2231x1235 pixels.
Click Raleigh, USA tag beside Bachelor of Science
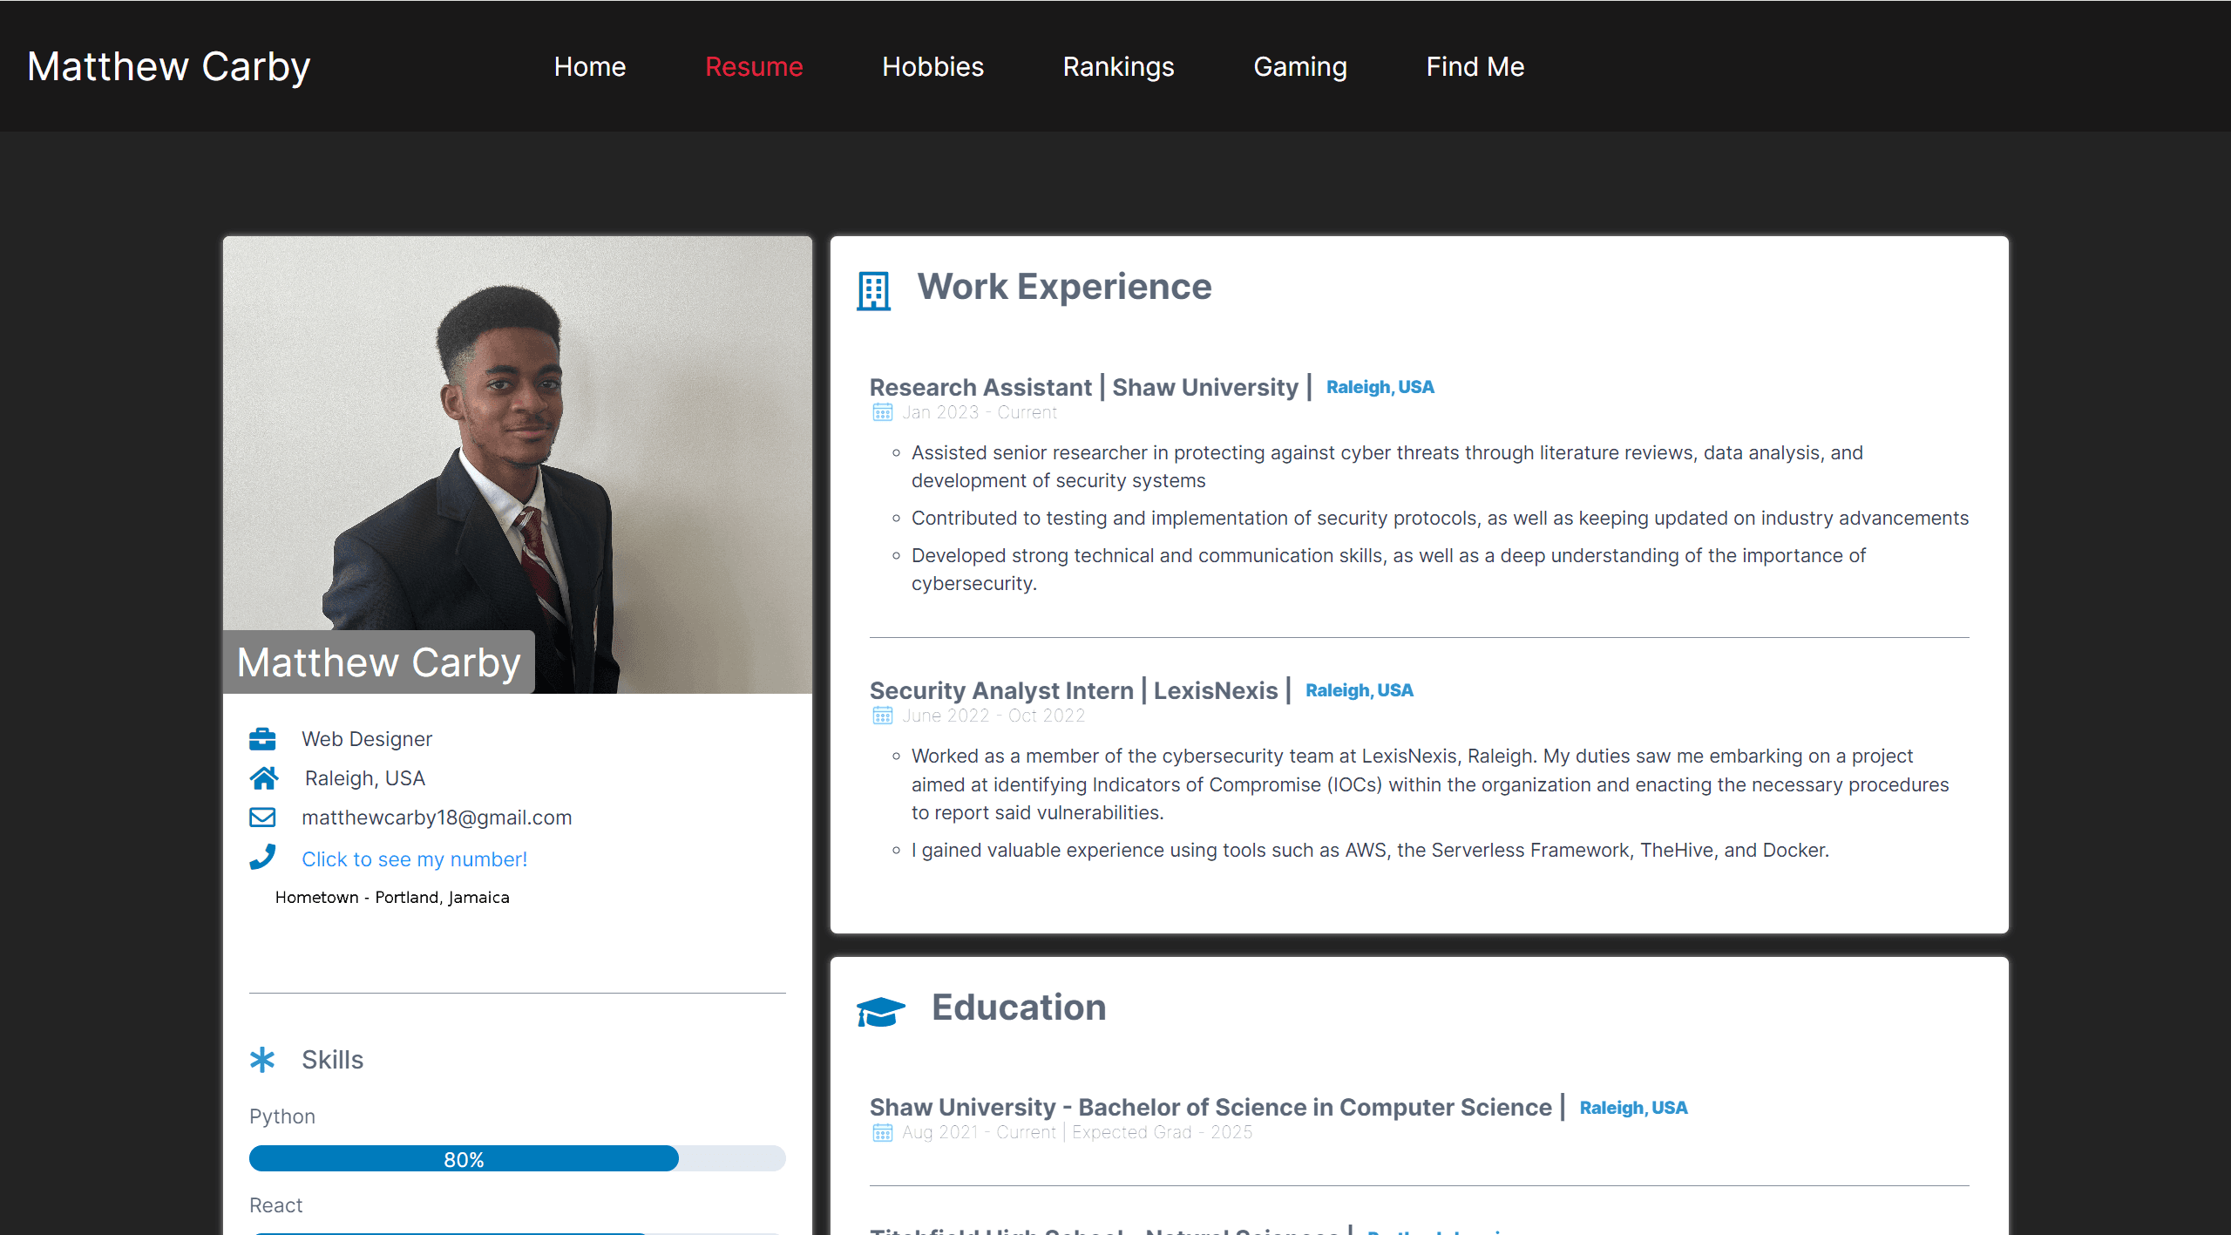tap(1633, 1108)
